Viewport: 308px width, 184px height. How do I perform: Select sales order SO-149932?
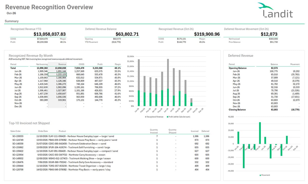click(18, 158)
